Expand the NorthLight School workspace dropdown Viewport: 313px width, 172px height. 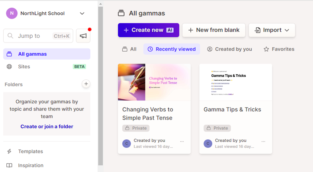point(82,14)
